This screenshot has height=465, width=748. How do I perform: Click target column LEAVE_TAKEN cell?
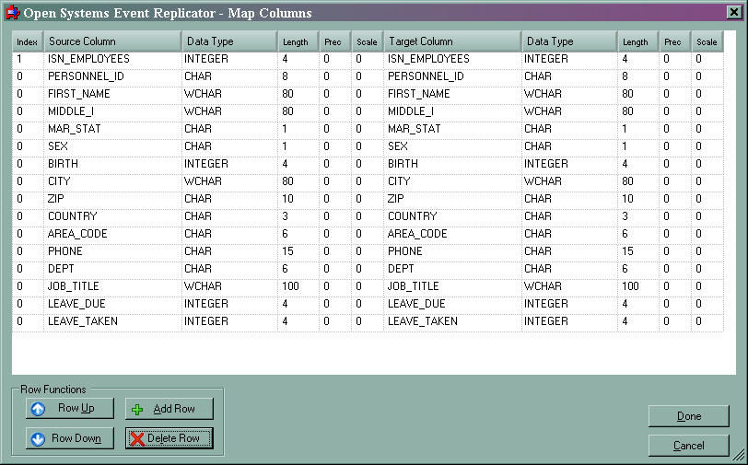tap(452, 321)
